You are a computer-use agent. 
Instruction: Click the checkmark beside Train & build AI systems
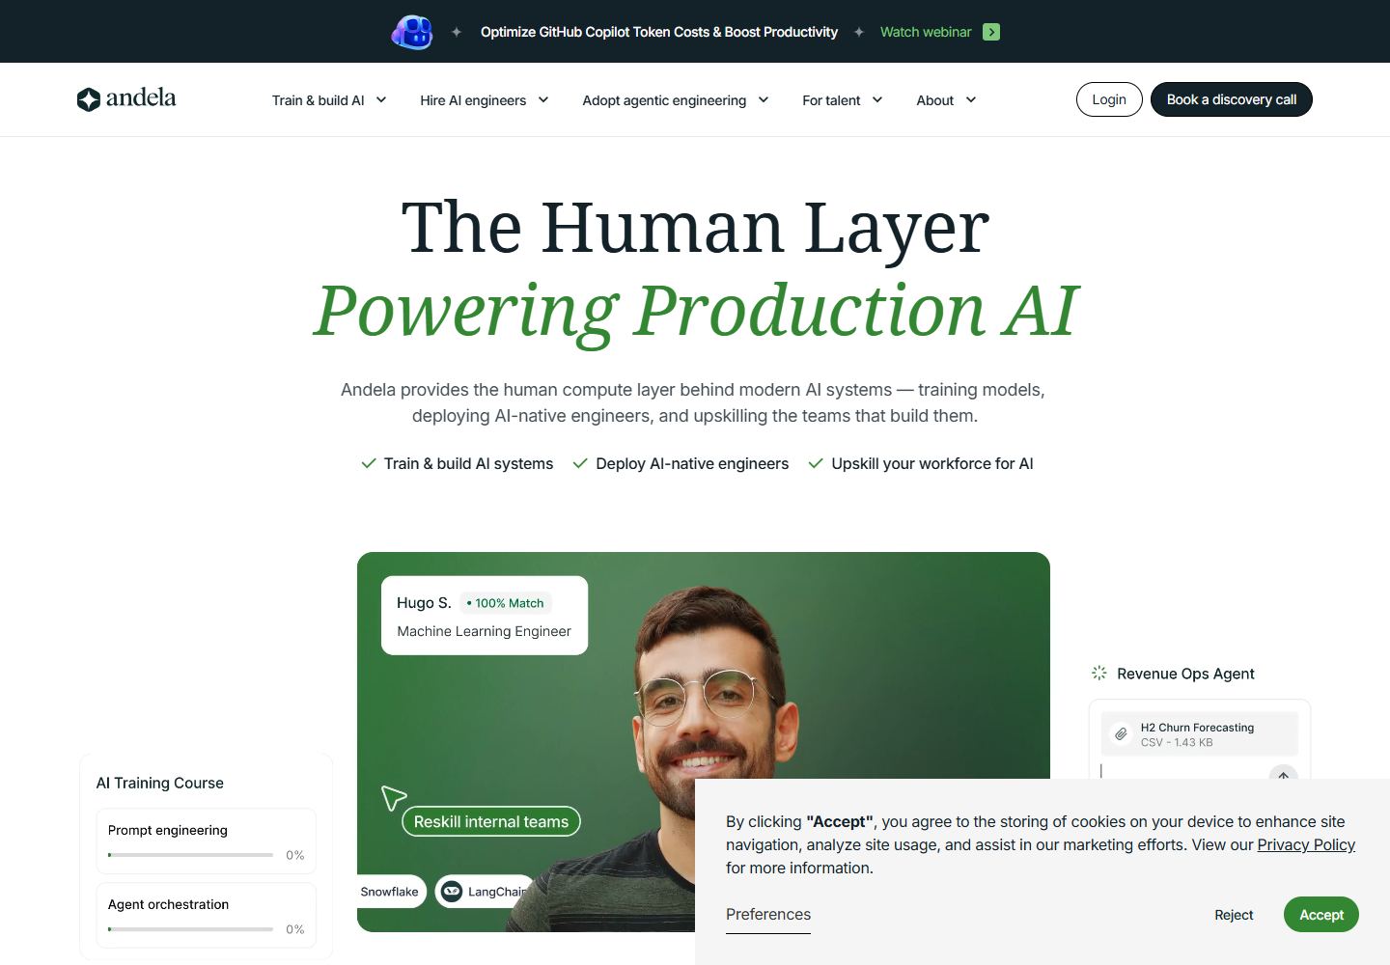point(369,463)
